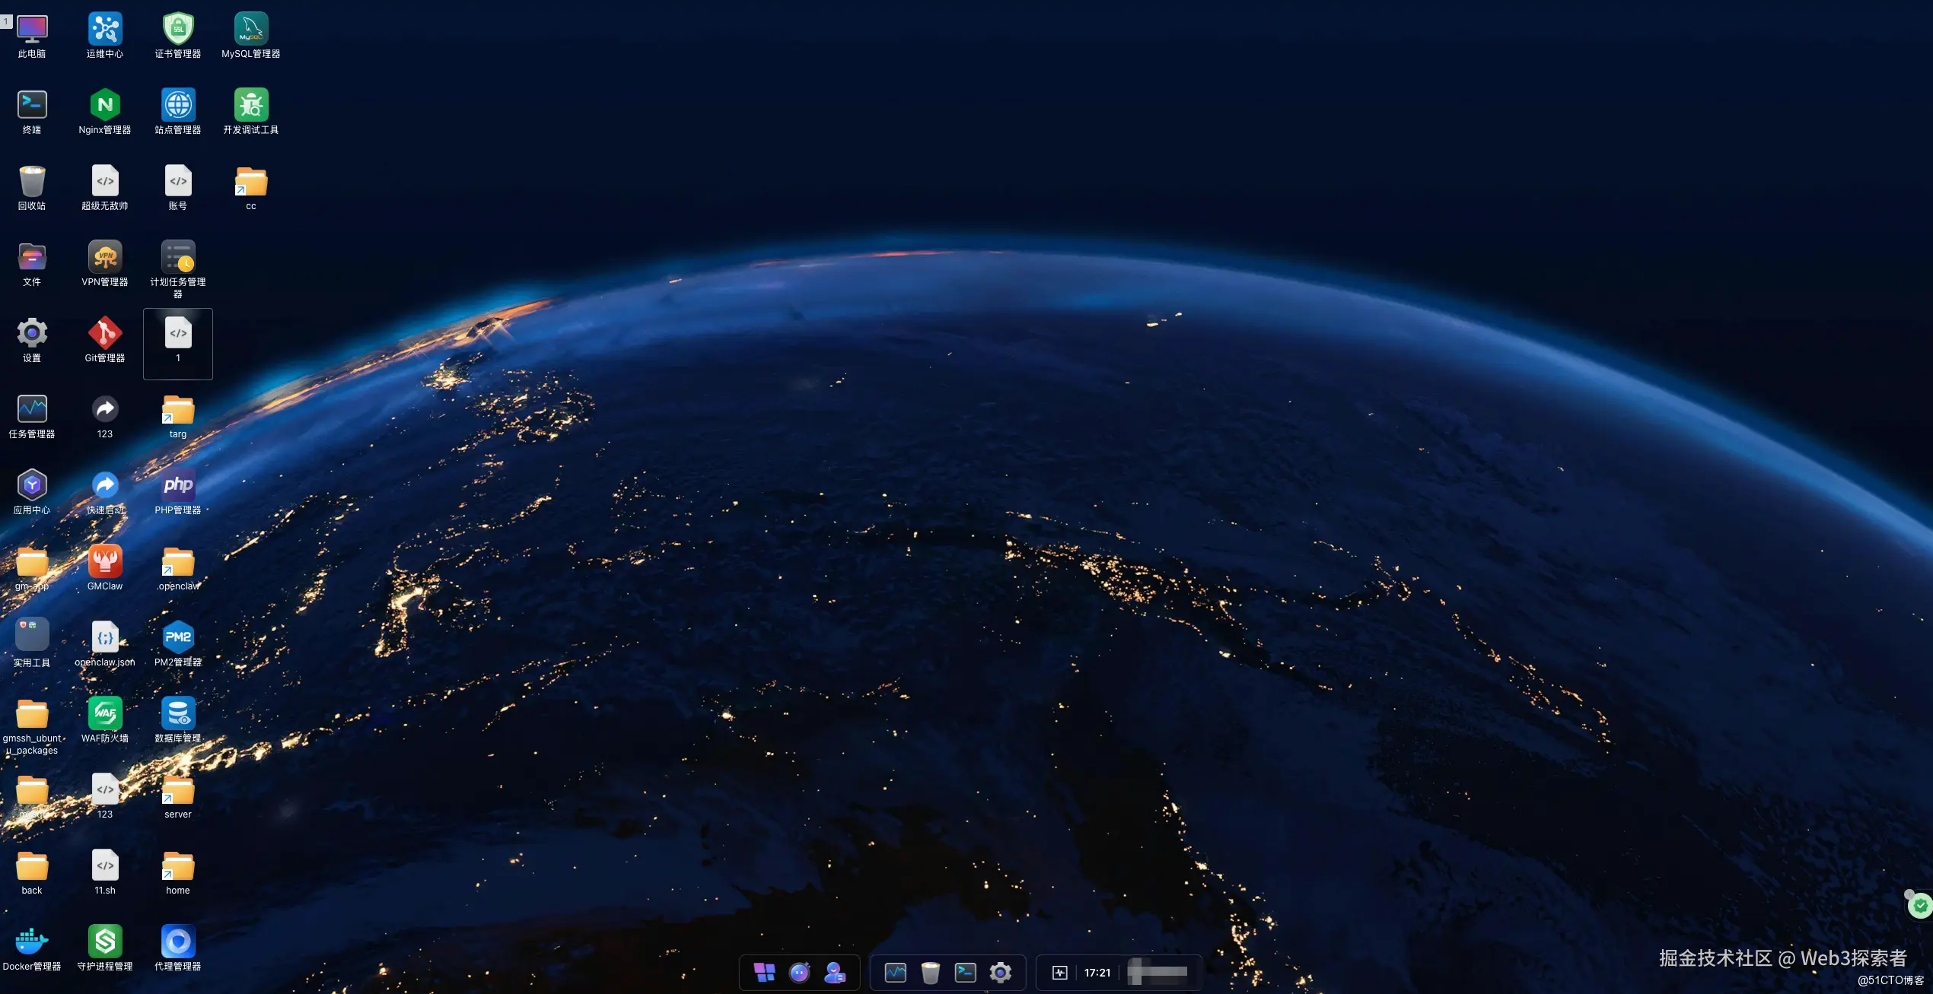Click the settings gear in the dock
Viewport: 1933px width, 994px height.
(x=1000, y=972)
